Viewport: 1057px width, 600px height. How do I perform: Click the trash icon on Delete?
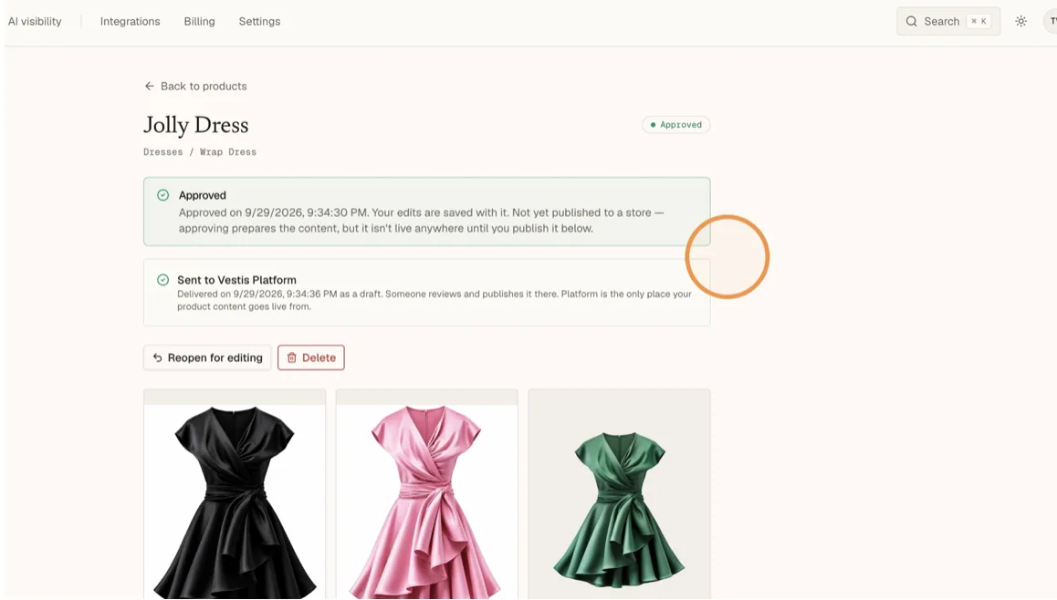(292, 357)
